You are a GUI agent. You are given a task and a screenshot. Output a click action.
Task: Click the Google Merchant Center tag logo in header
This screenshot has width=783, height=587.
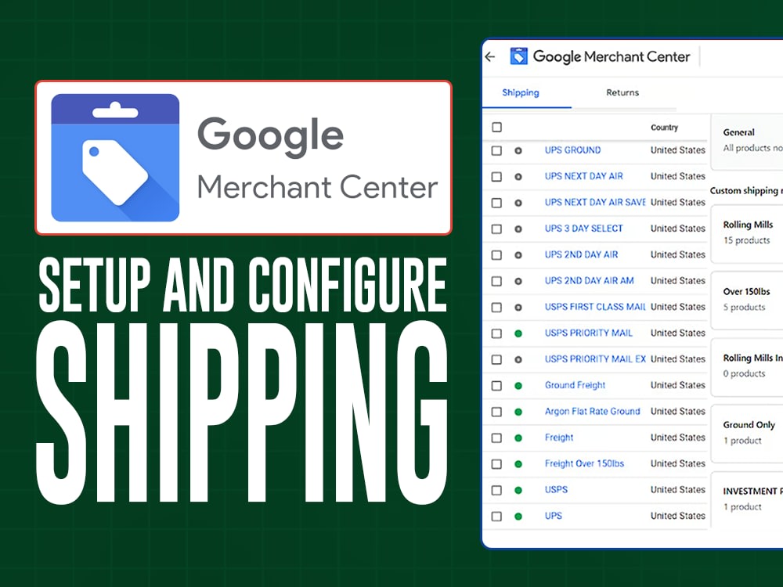[x=518, y=56]
